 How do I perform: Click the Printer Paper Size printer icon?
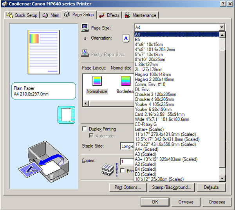85,53
